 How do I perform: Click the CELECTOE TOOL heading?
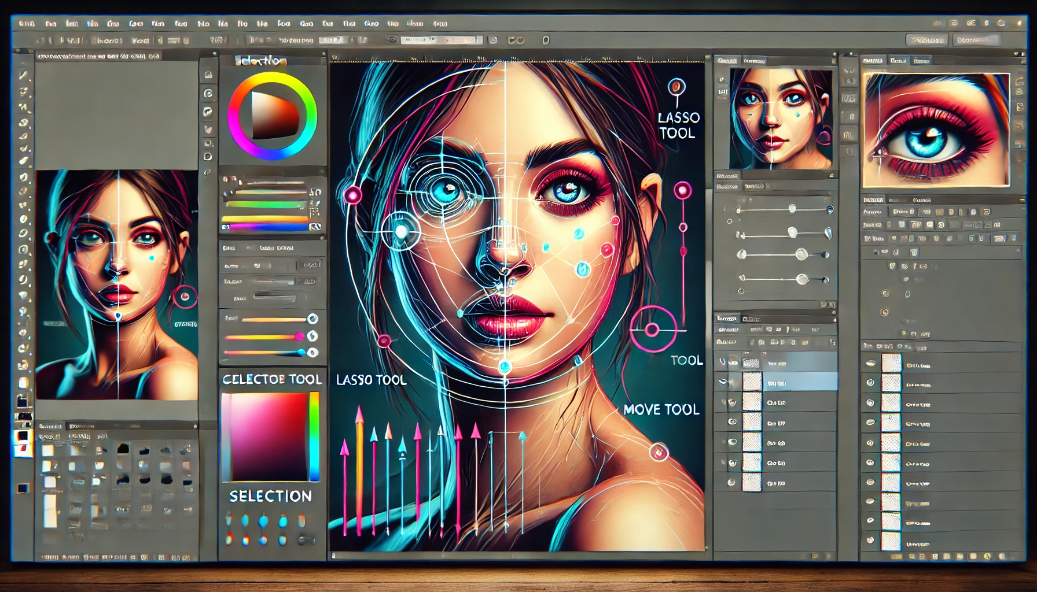click(x=272, y=379)
